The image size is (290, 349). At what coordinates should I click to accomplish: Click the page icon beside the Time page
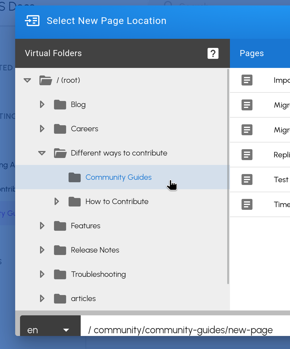[247, 205]
